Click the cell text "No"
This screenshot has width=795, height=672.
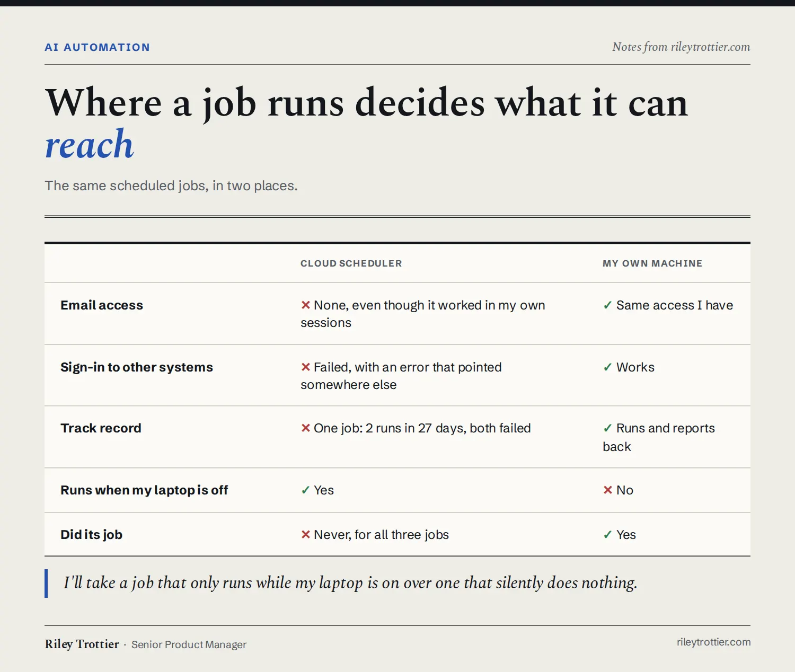[625, 490]
